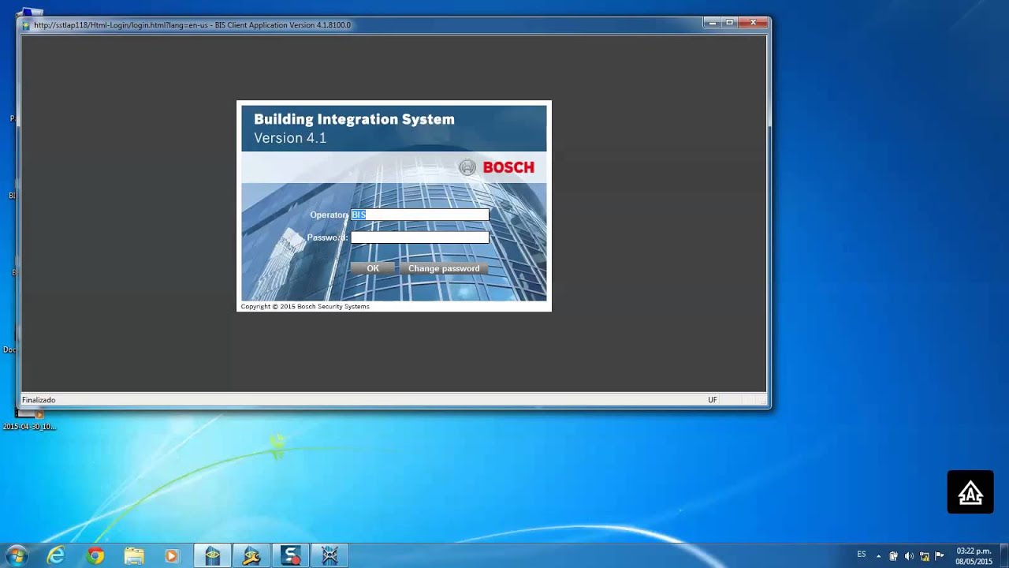Image resolution: width=1009 pixels, height=568 pixels.
Task: Open the Windows Start menu orb
Action: 17,555
